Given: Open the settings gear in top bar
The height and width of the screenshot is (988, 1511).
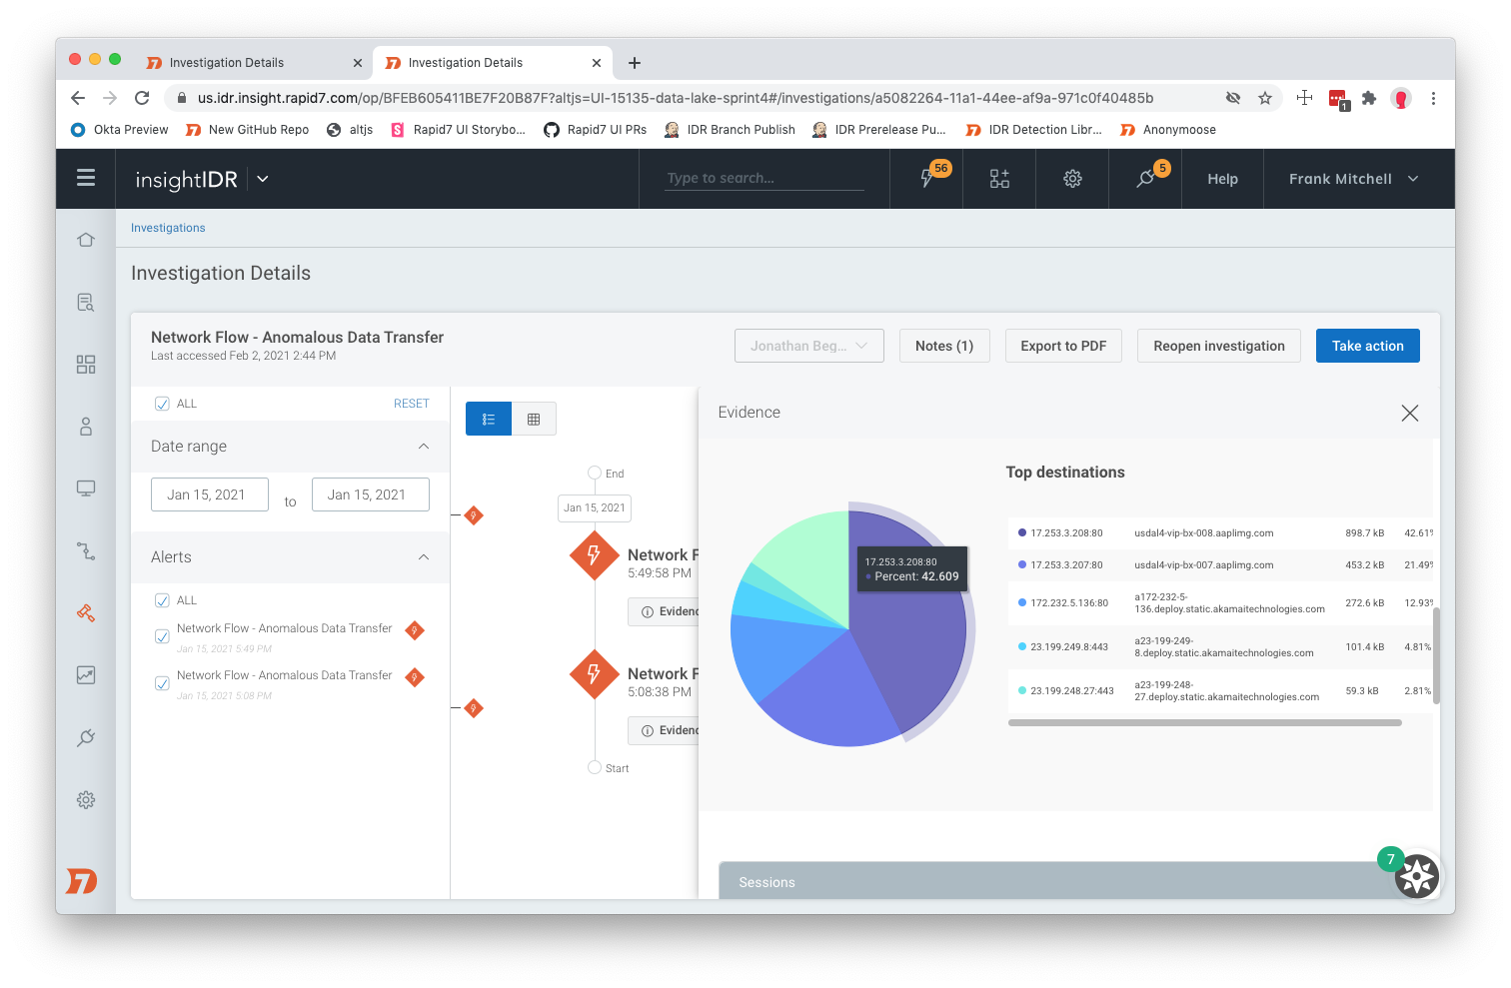Looking at the screenshot, I should click(x=1072, y=179).
